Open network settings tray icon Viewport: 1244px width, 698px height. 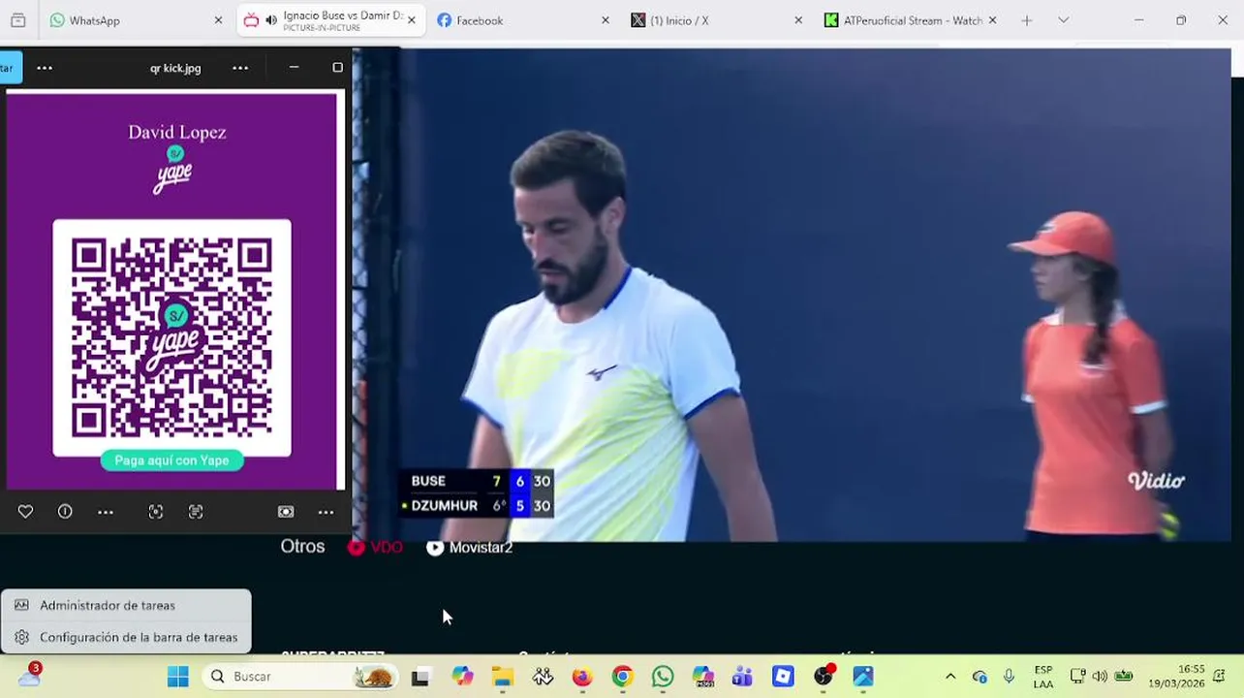[1077, 677]
